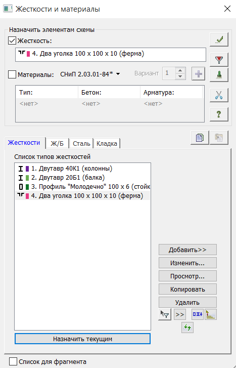Image resolution: width=236 pixels, height=368 pixels.
Task: Click the Добавить>> button
Action: coord(187,250)
